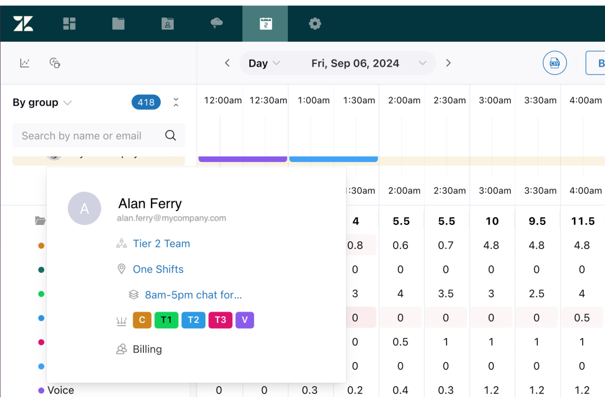
Task: Open the Day view dropdown
Action: click(263, 63)
